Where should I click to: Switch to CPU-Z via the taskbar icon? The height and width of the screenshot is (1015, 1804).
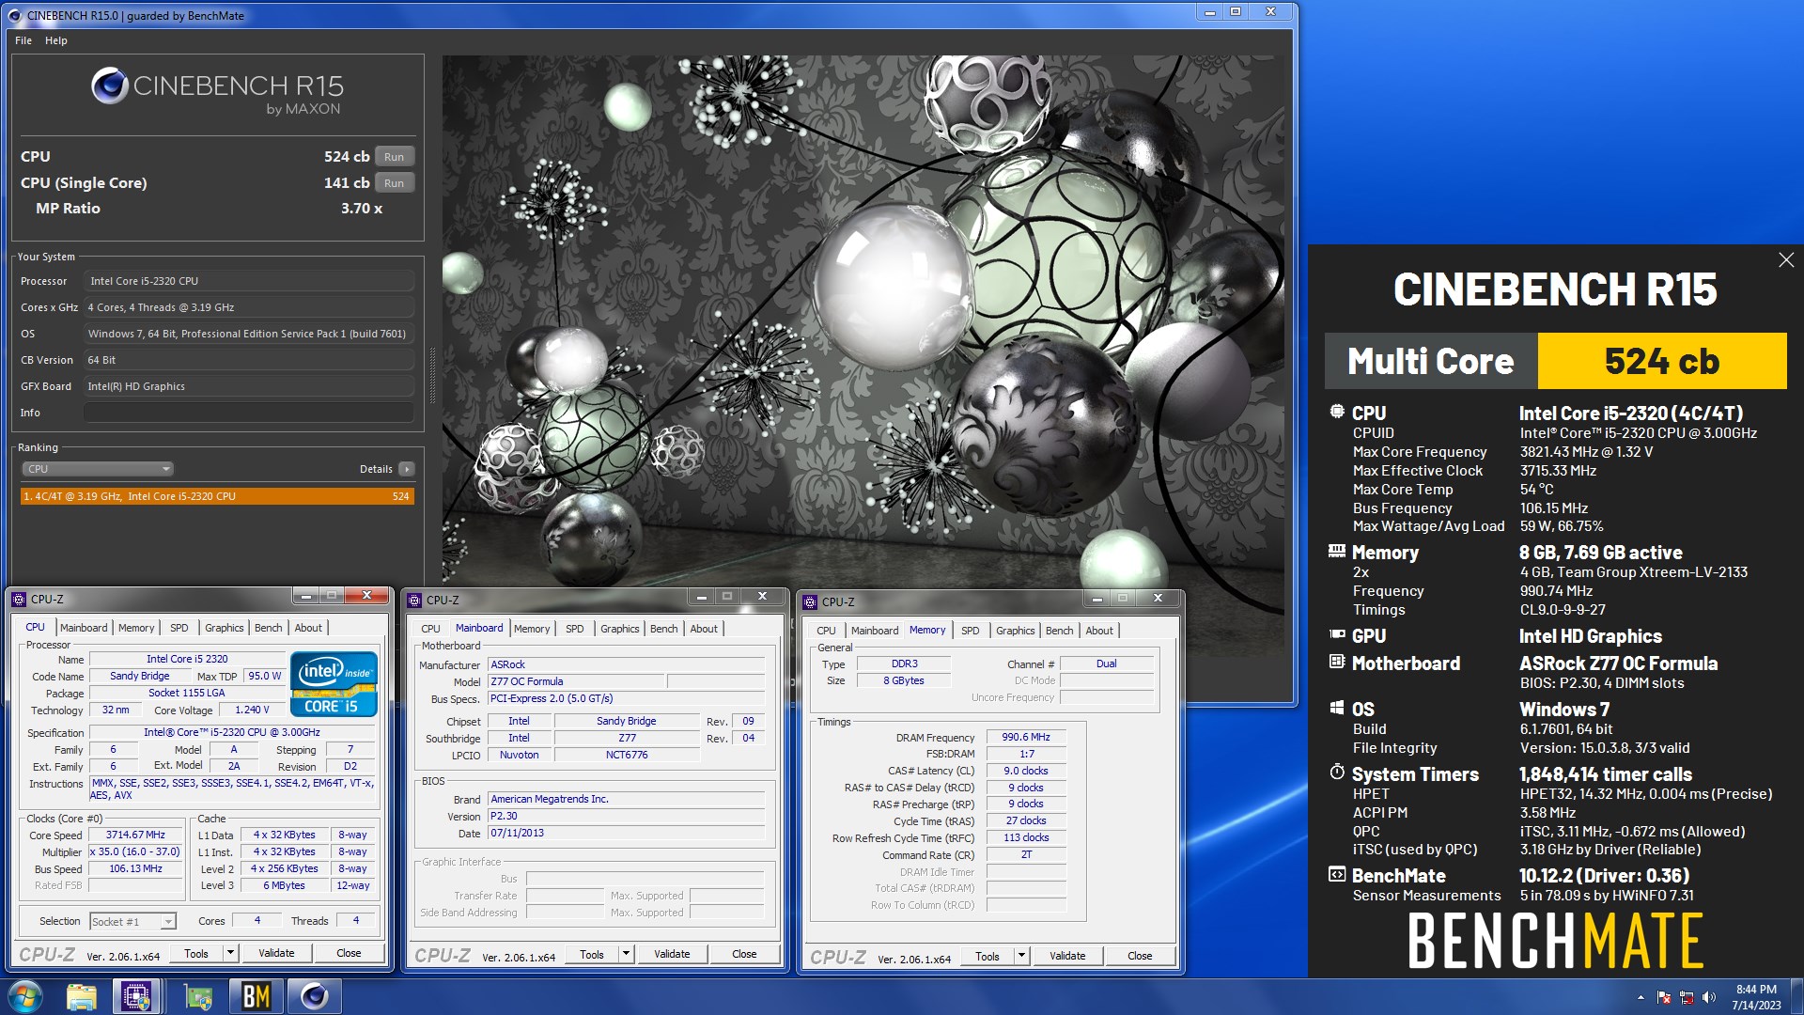[136, 996]
